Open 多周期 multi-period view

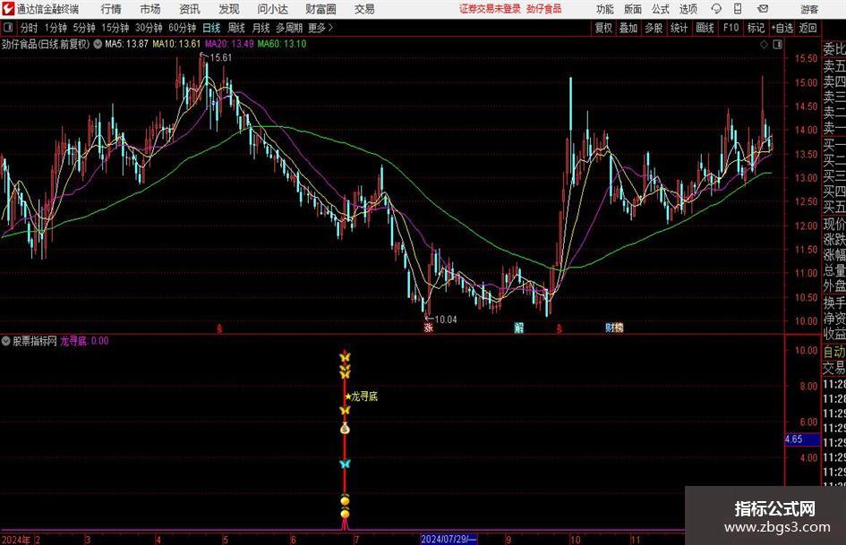(289, 28)
